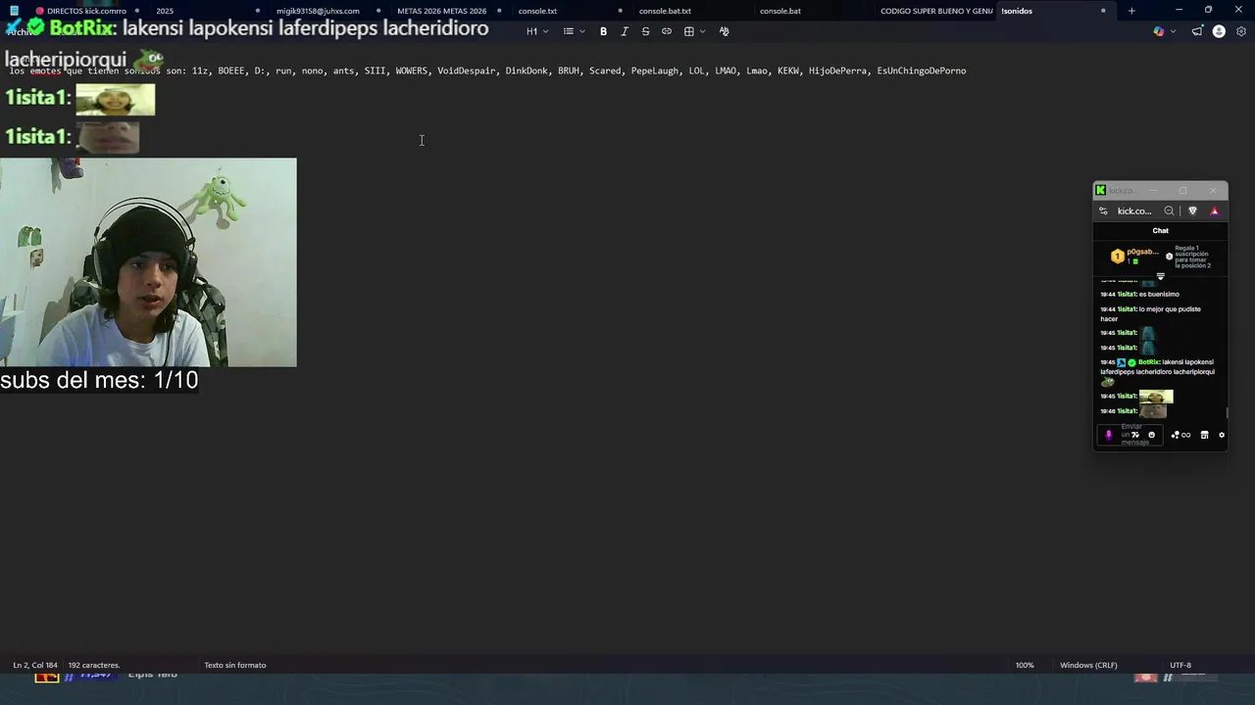Click the Brave Rewards triangle icon
This screenshot has width=1255, height=705.
1214,211
